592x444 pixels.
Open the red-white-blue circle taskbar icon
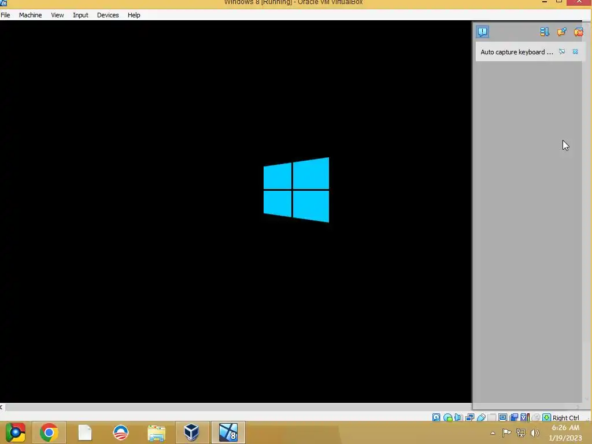[121, 432]
